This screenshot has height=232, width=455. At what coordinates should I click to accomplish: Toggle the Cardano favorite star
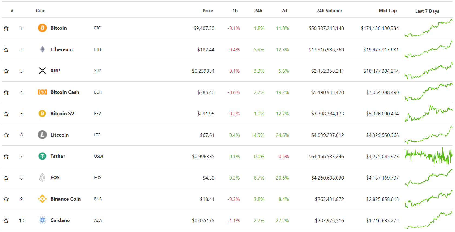(x=6, y=220)
